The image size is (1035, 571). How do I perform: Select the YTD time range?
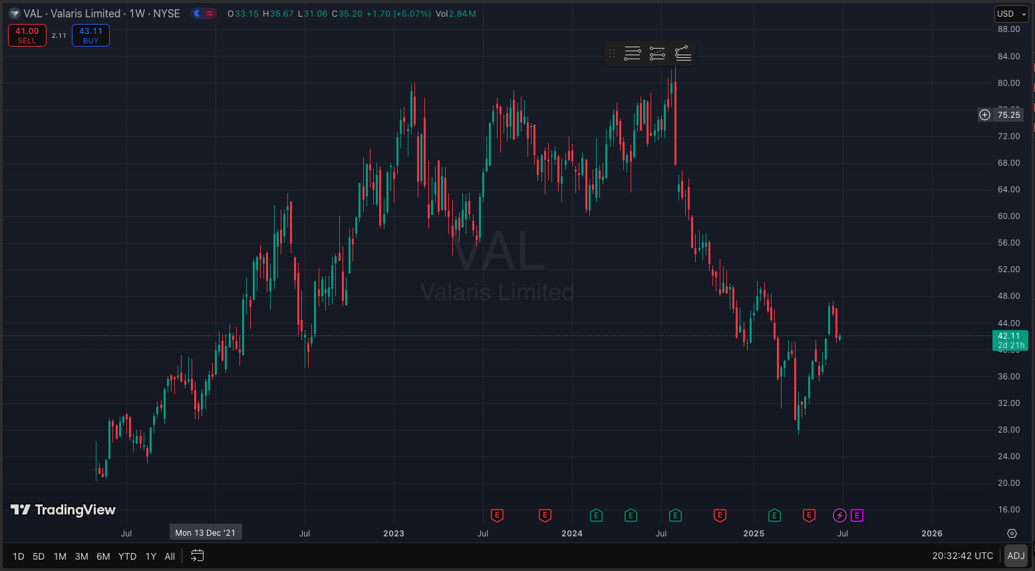tap(127, 556)
